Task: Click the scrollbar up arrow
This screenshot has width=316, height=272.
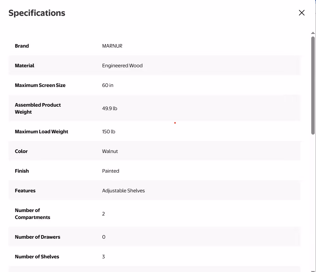Action: click(313, 32)
